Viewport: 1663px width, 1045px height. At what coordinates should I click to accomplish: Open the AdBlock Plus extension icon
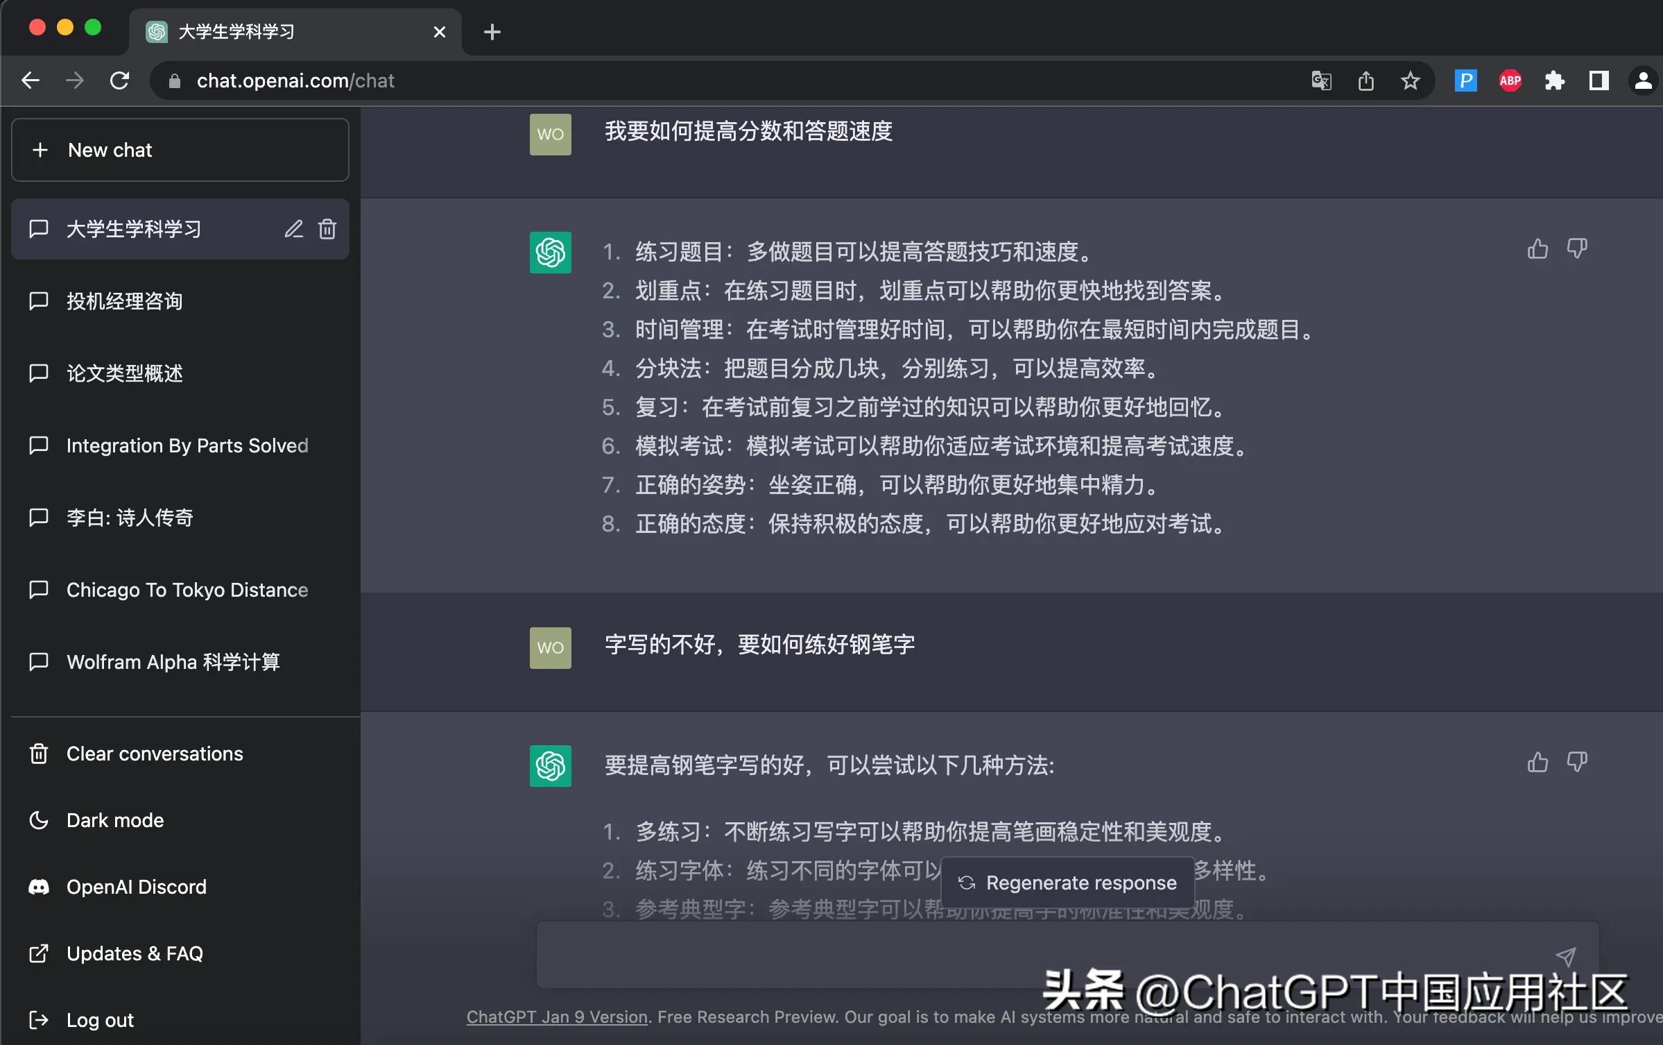(1510, 80)
